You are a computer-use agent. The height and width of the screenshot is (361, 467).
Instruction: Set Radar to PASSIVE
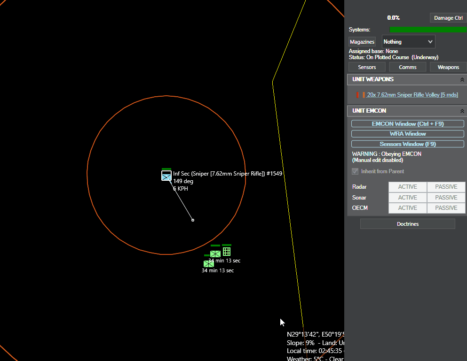tap(446, 187)
